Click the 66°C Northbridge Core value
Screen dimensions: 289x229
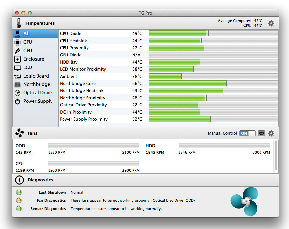(137, 83)
